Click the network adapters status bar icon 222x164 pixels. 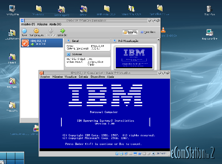coord(126,154)
